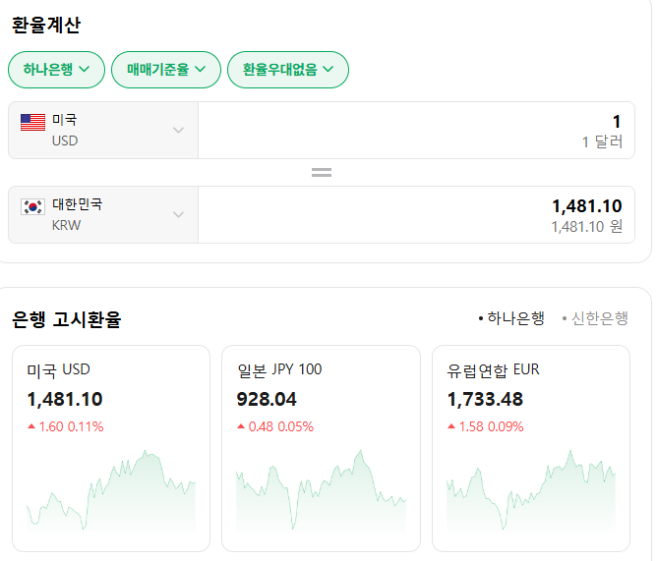
Task: Click the red up-arrow under 일본 JPY 100
Action: [x=241, y=426]
